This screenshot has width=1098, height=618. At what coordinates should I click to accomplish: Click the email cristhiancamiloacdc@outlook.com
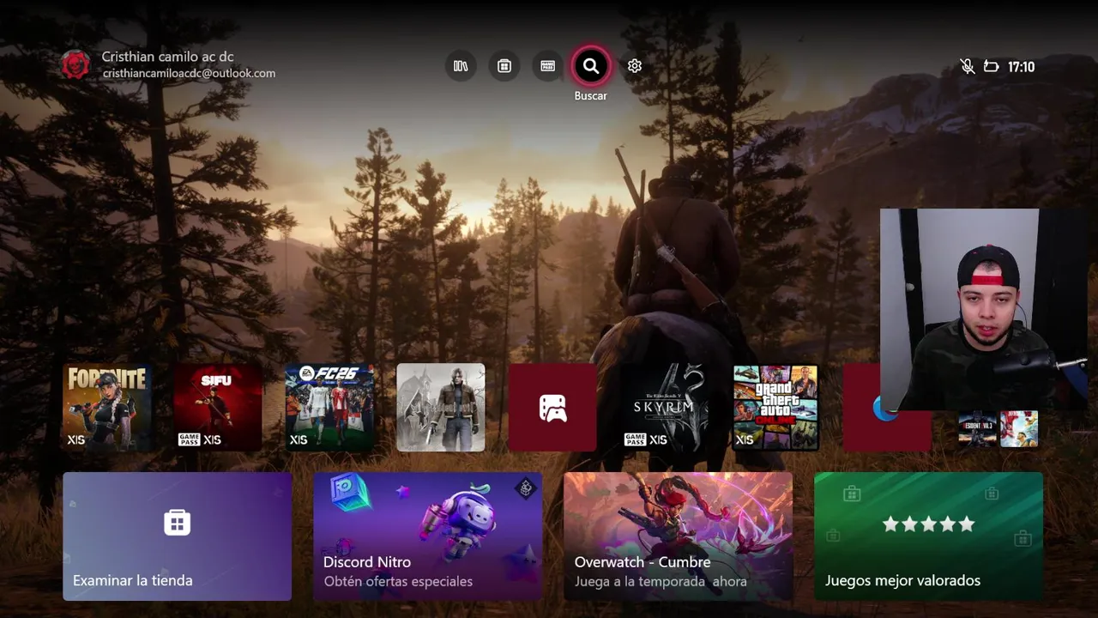click(189, 74)
